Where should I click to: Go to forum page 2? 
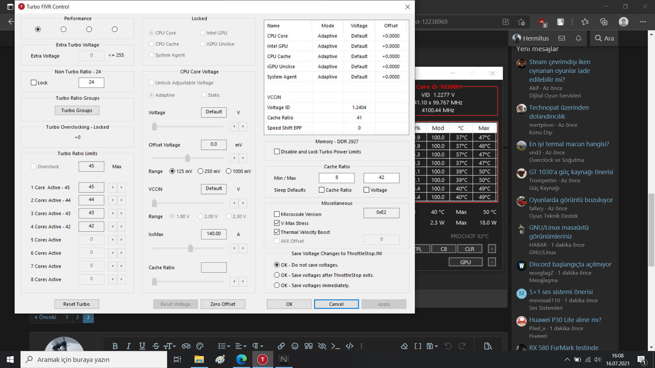77,317
